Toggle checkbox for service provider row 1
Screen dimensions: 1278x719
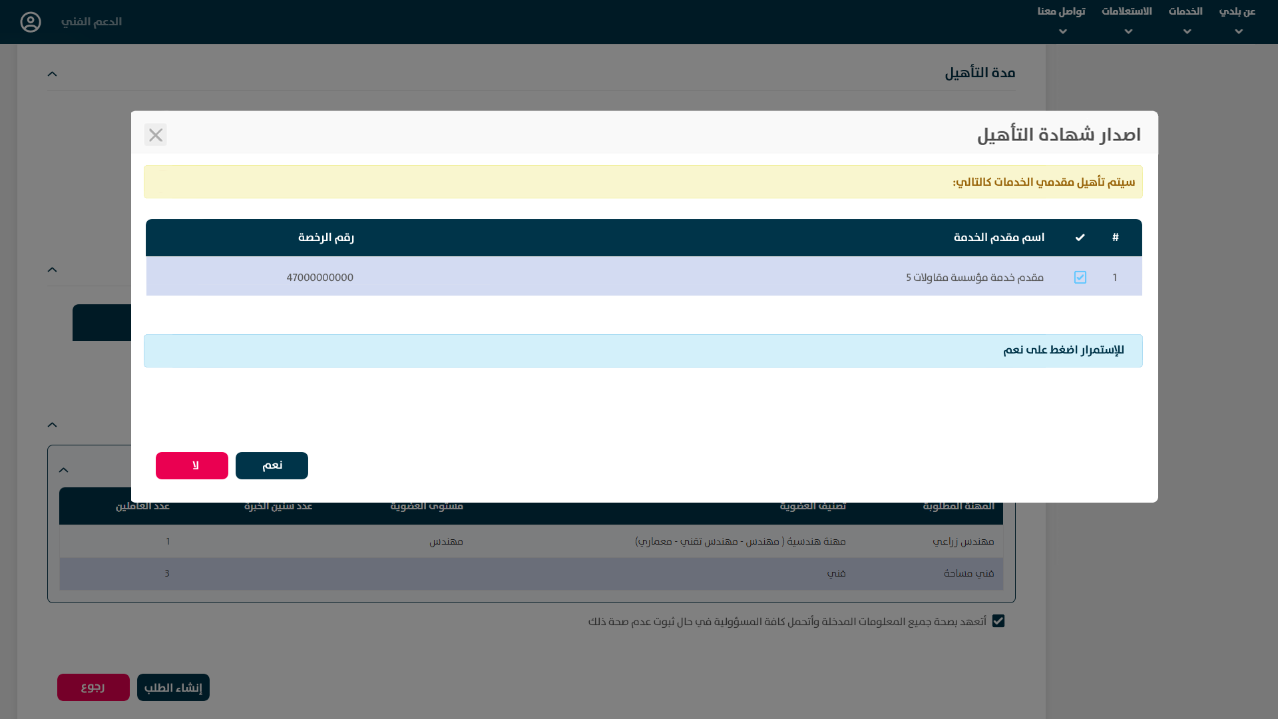[1080, 277]
